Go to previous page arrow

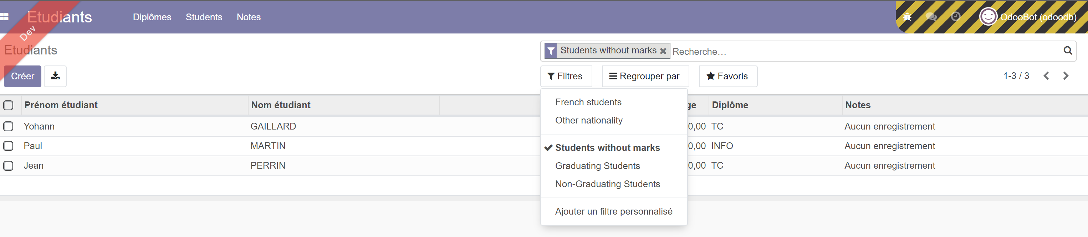click(x=1046, y=76)
